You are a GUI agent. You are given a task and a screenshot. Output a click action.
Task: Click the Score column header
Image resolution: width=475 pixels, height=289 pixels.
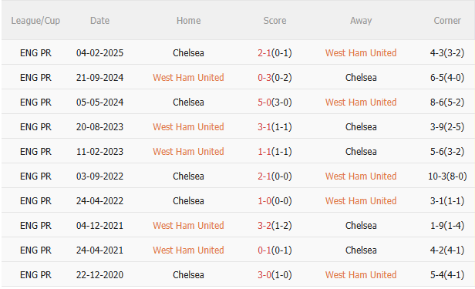275,21
